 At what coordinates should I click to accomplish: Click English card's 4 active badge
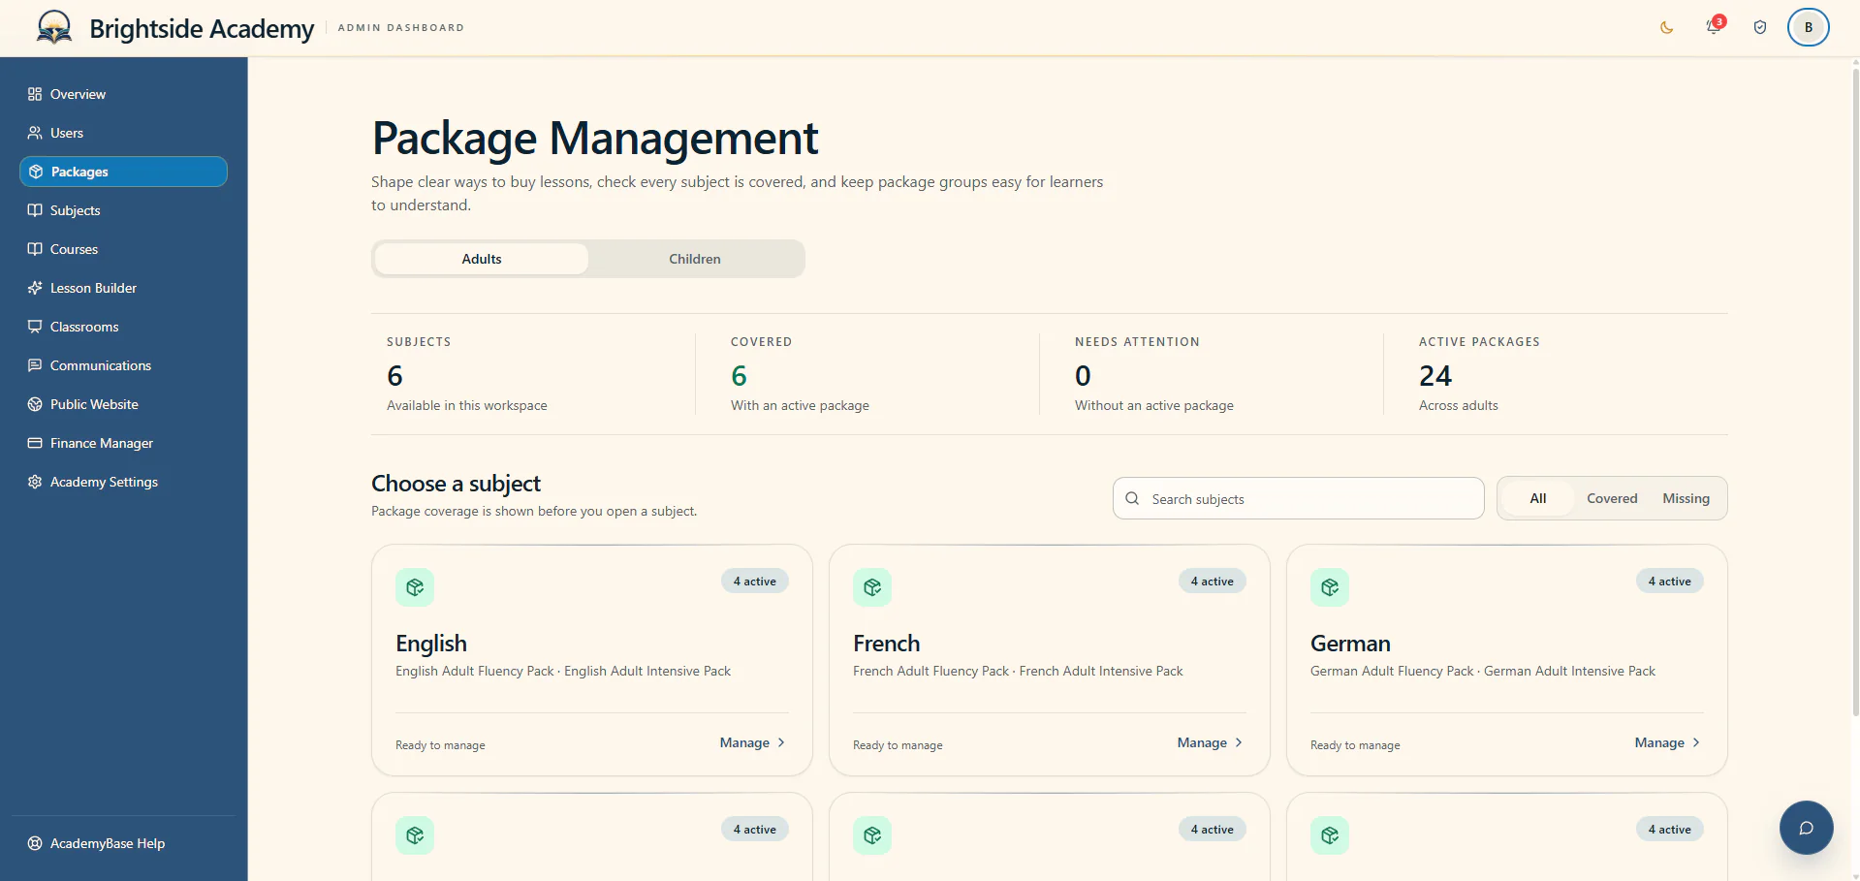tap(755, 582)
